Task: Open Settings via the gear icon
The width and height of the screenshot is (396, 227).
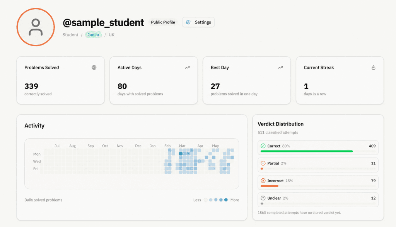Action: [x=188, y=22]
